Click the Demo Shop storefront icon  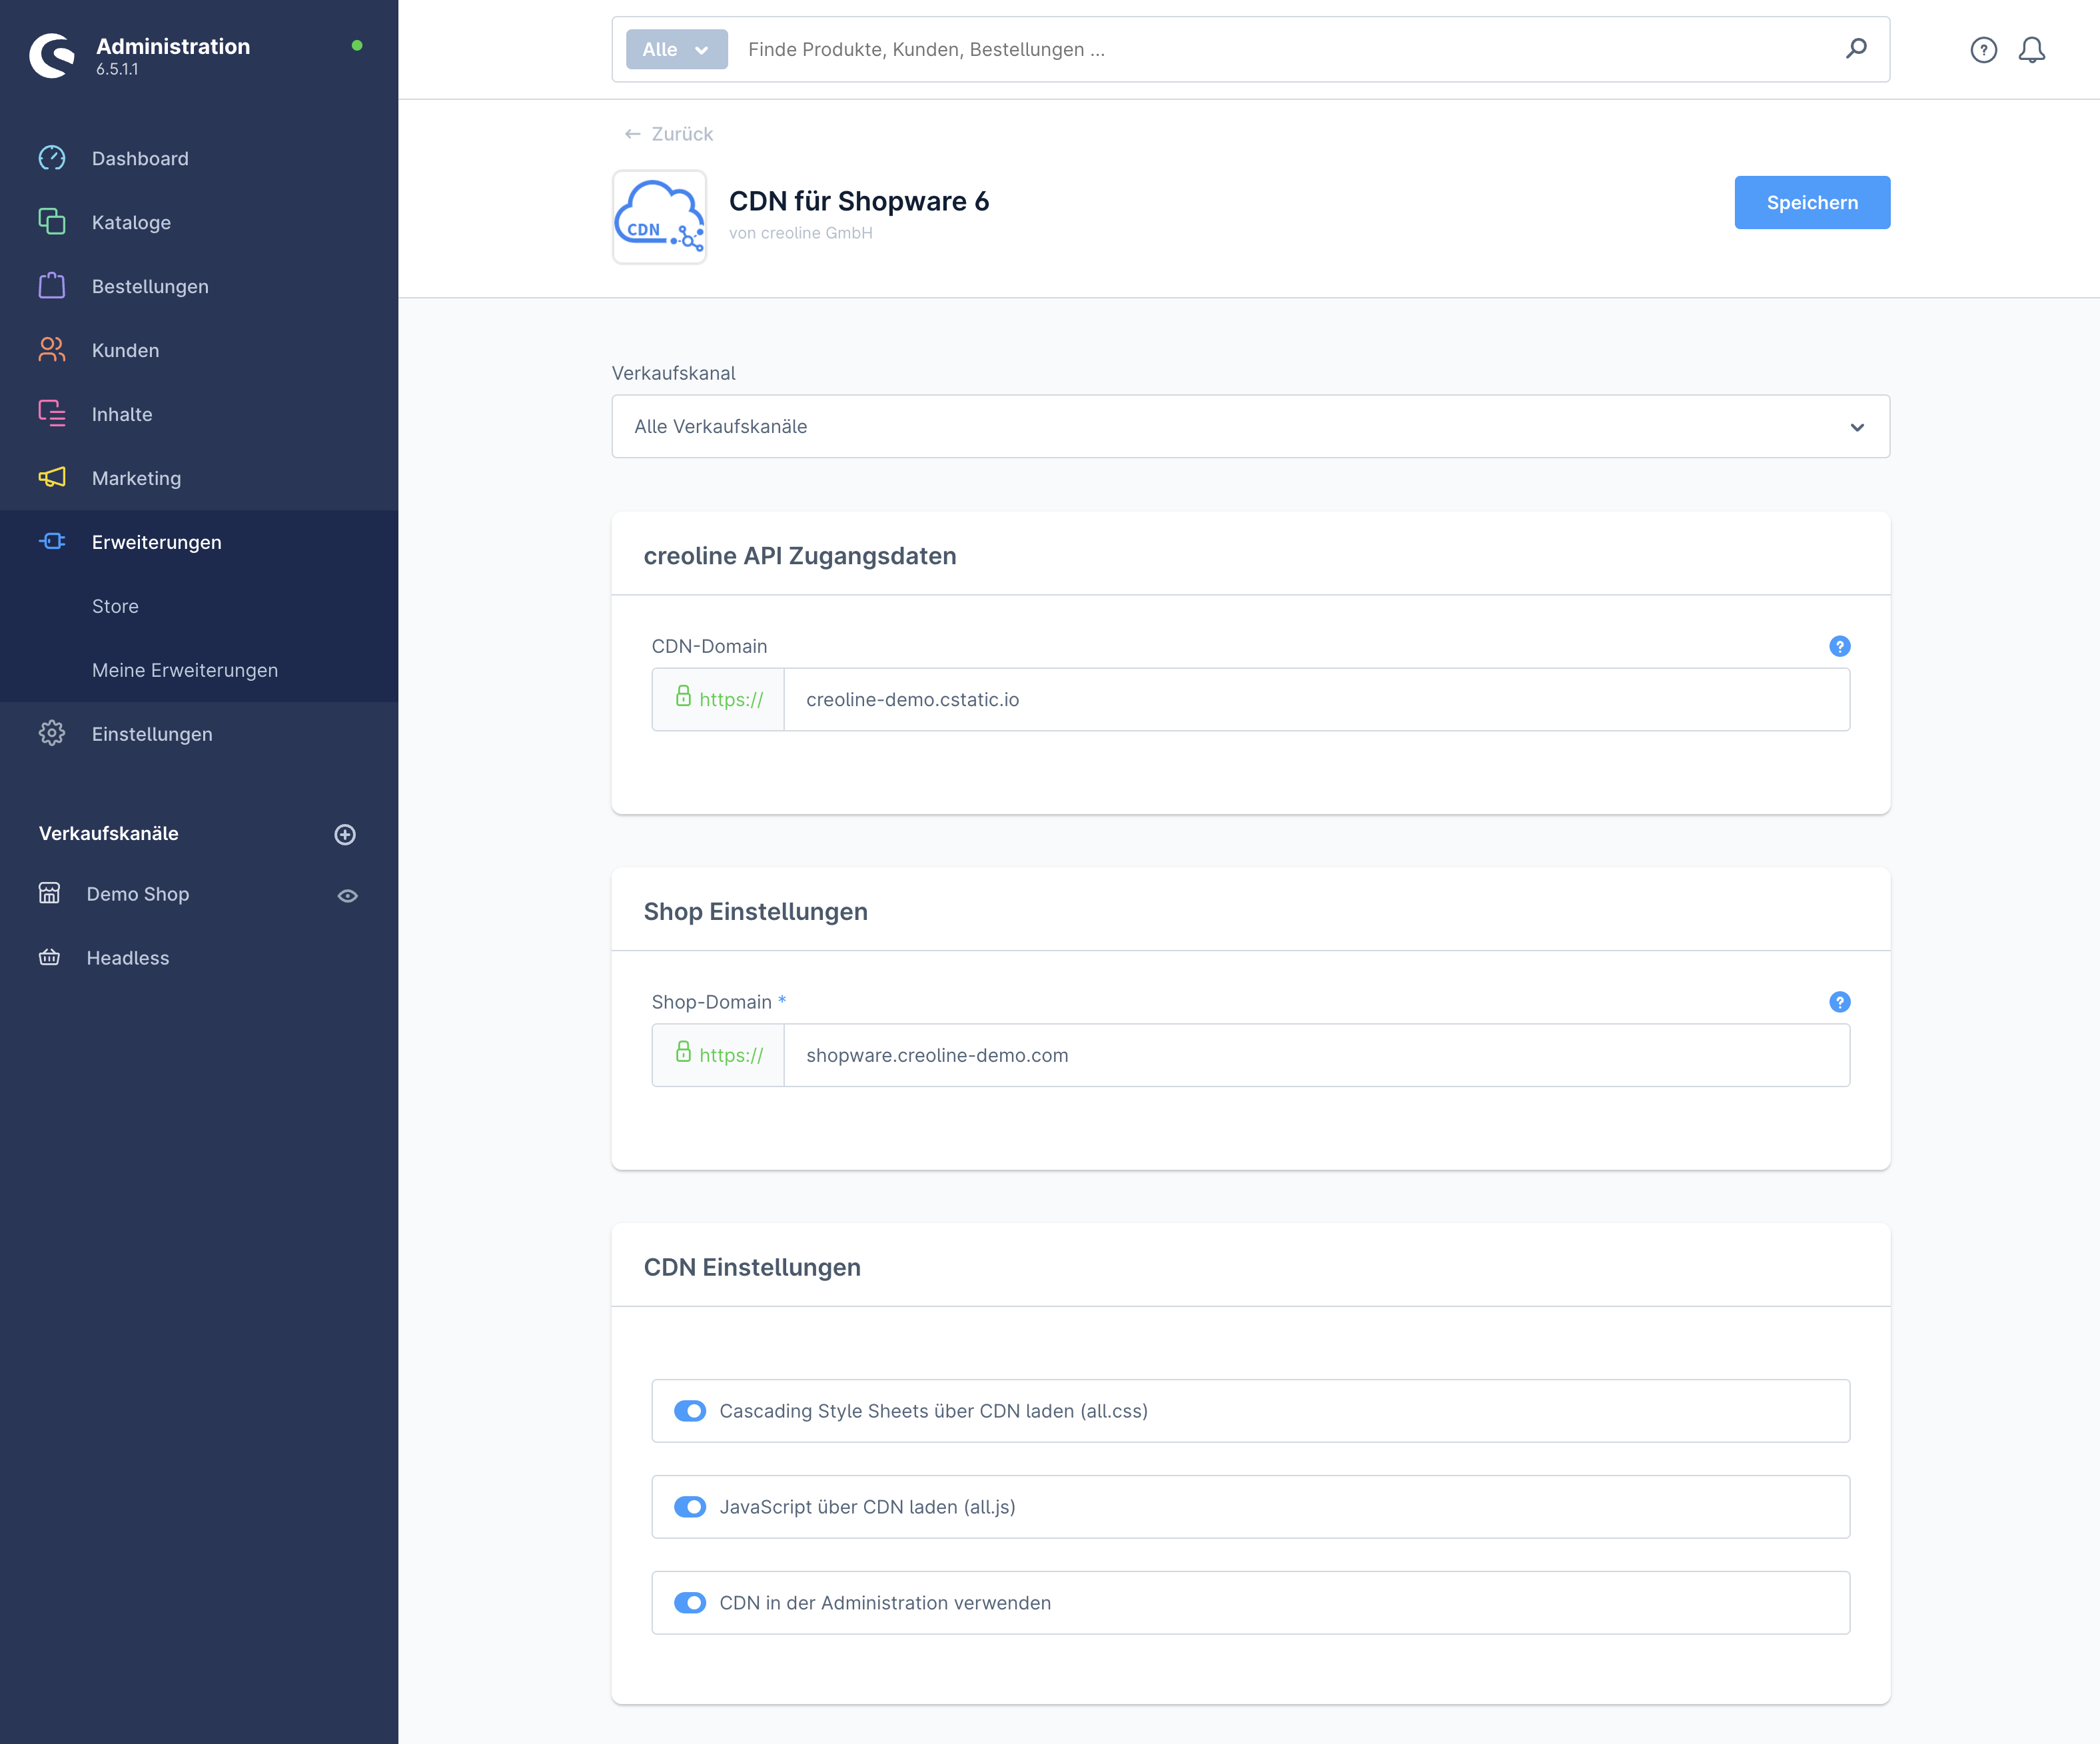(x=49, y=893)
